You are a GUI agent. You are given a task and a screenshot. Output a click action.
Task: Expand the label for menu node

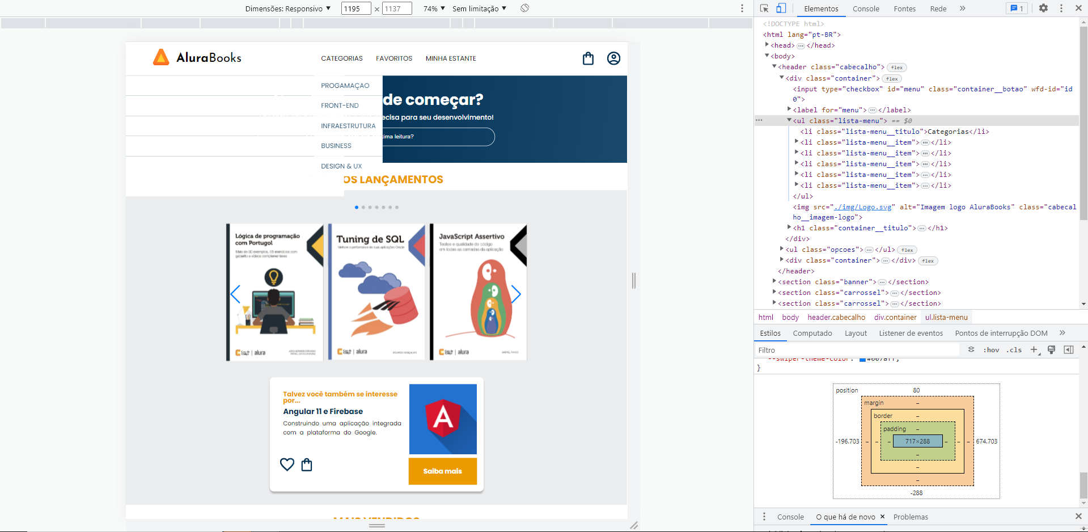(x=789, y=109)
